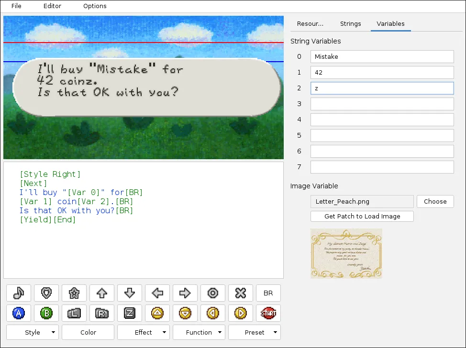The width and height of the screenshot is (466, 348).
Task: Insert the left arrow icon
Action: (x=157, y=293)
